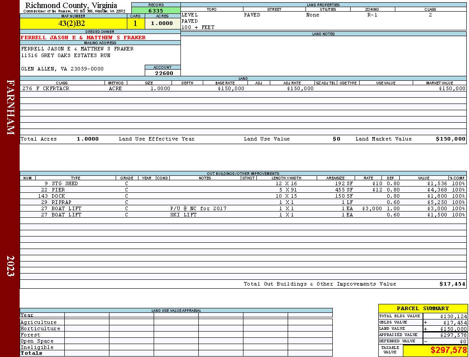Click the card number 1 cell
469x357 pixels.
point(135,23)
